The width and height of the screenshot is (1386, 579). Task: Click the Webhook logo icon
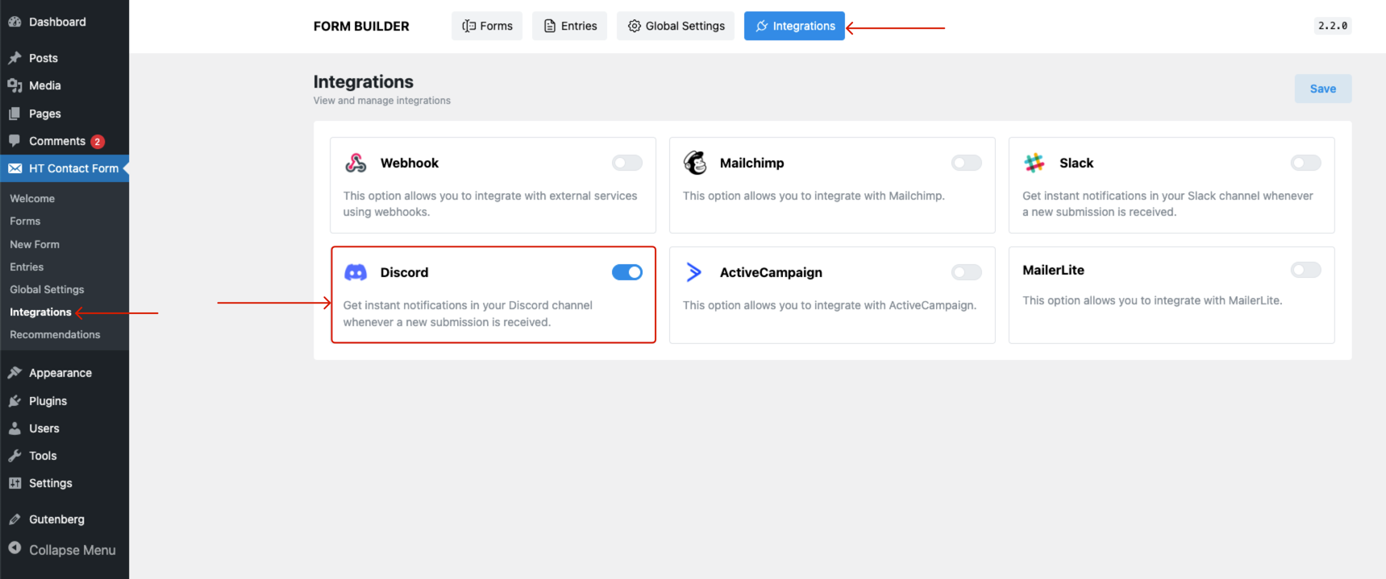[356, 163]
